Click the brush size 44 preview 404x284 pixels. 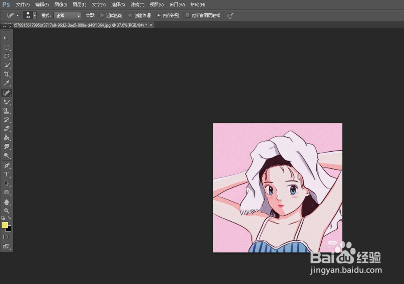[x=28, y=15]
